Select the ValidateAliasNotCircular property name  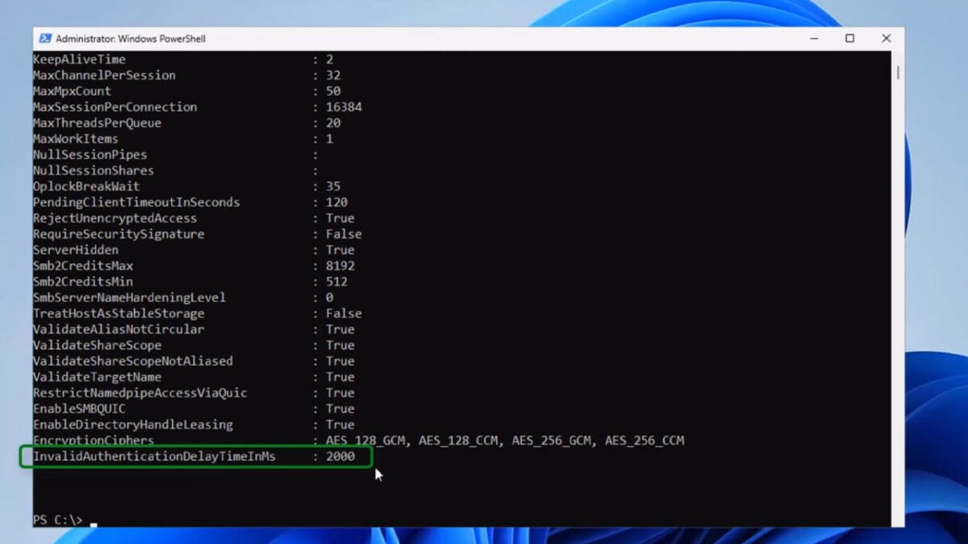tap(119, 330)
